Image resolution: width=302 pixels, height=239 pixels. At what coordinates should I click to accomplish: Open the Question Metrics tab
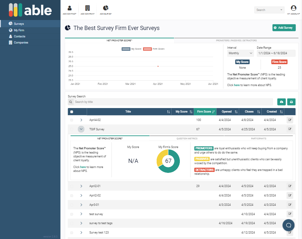(x=187, y=138)
